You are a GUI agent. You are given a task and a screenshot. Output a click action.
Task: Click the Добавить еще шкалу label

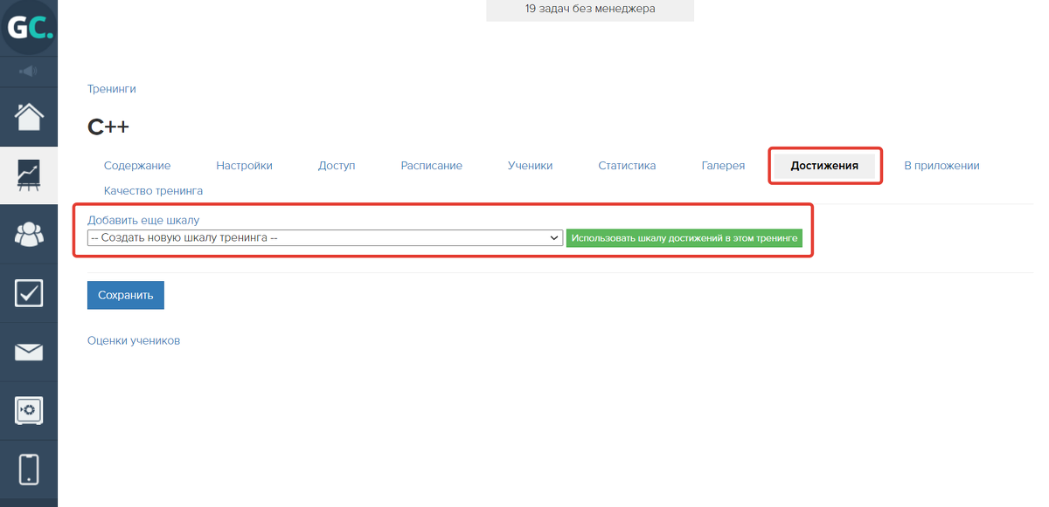tap(143, 221)
